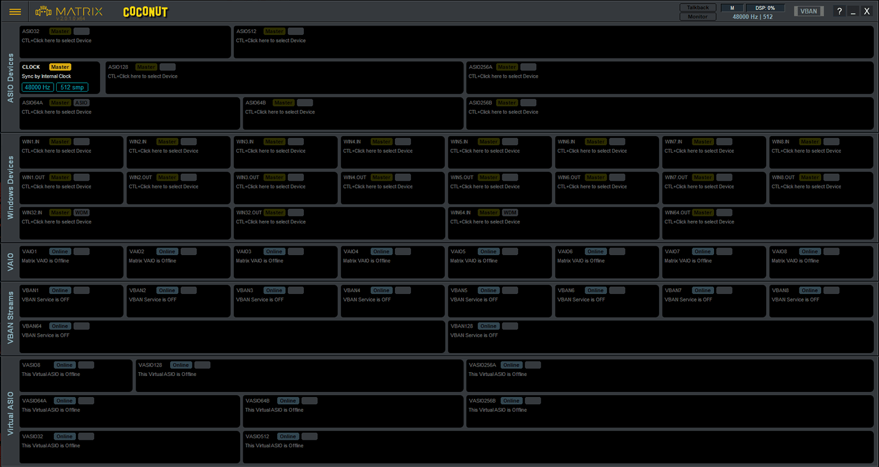Click the 48000 Hz sample rate control
This screenshot has width=879, height=467.
(37, 87)
